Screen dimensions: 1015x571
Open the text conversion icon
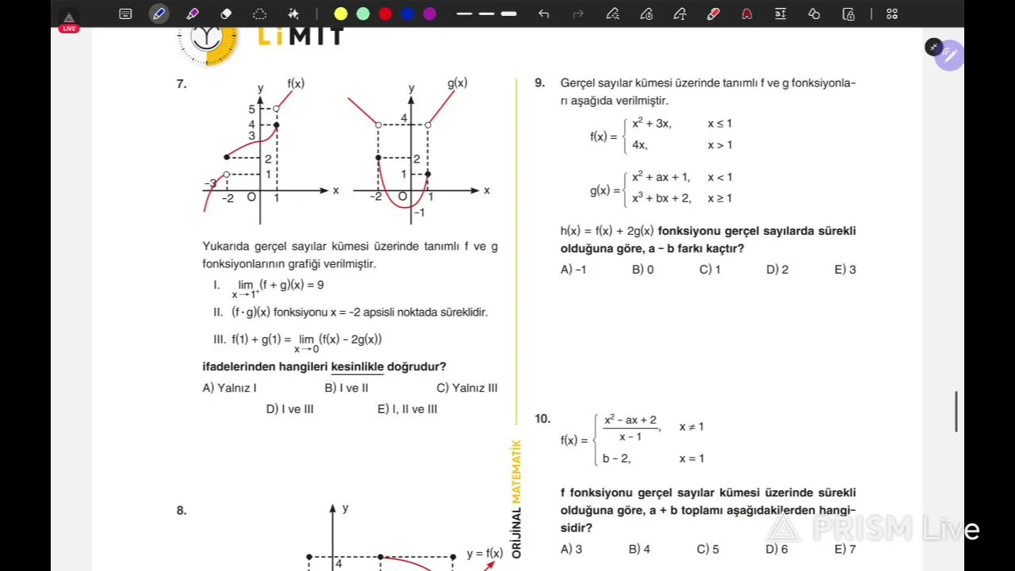click(780, 13)
